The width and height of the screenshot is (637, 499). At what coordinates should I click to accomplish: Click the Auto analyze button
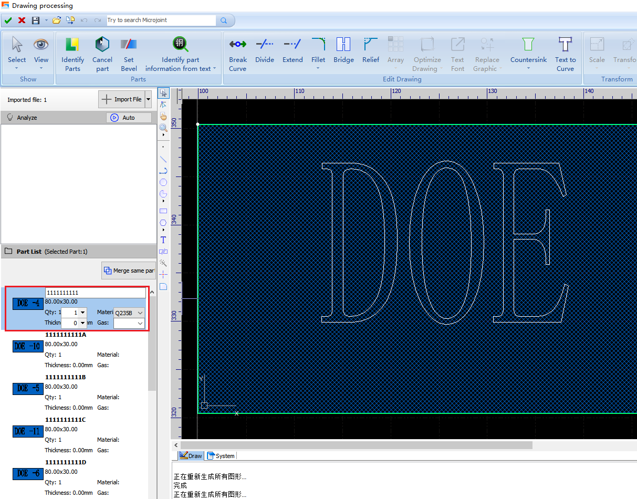pyautogui.click(x=129, y=118)
